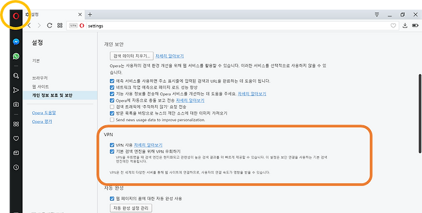Viewport: 422px width, 213px height.
Task: Toggle the VPN 사용 checkbox
Action: (x=112, y=145)
